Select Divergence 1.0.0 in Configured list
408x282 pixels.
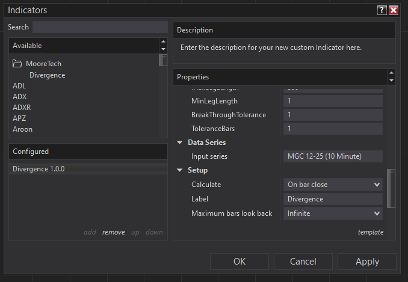point(39,169)
